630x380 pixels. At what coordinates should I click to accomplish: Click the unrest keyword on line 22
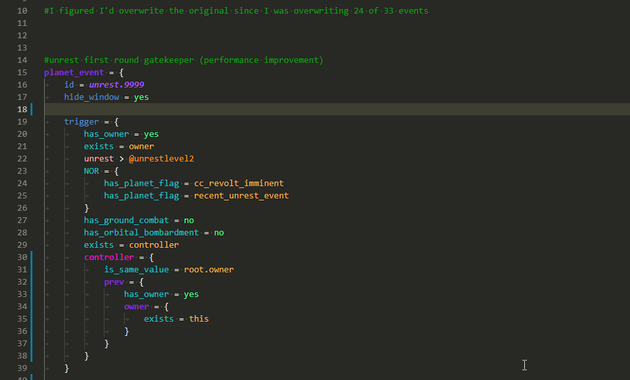99,159
